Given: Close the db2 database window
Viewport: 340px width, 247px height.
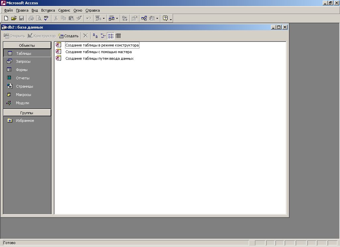Looking at the screenshot, I should tap(285, 27).
